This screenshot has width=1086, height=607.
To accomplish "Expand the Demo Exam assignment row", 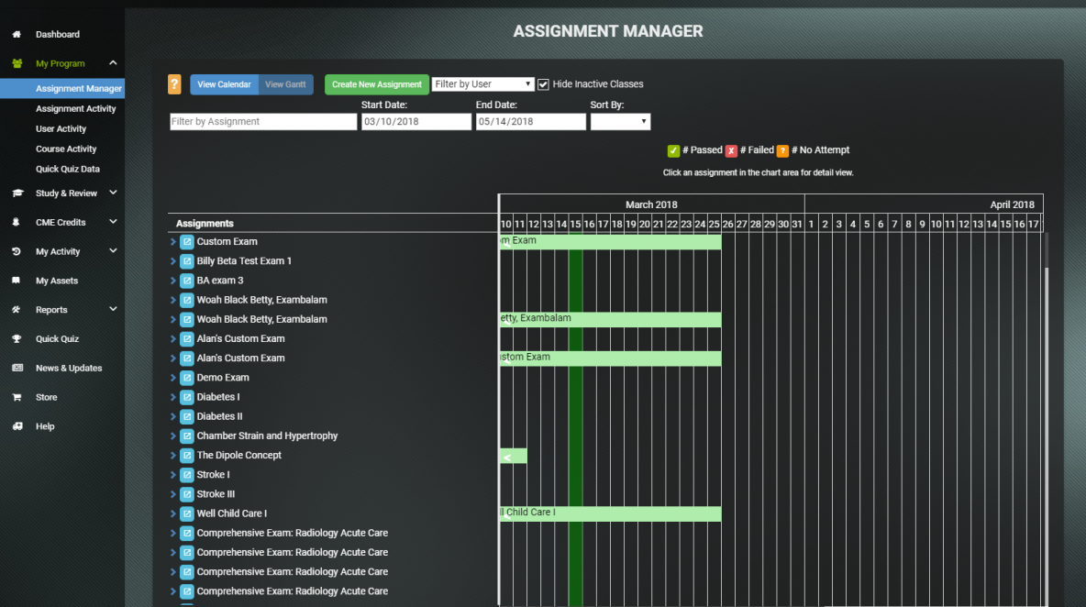I will point(173,378).
